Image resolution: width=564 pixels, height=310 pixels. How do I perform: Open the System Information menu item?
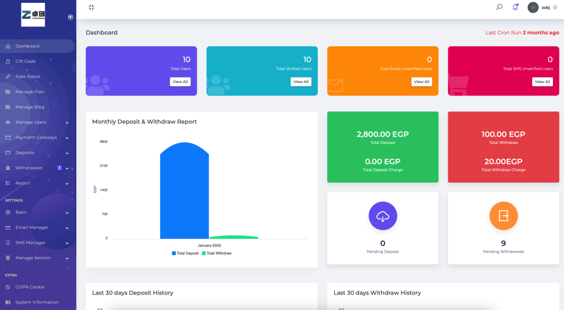tap(37, 302)
